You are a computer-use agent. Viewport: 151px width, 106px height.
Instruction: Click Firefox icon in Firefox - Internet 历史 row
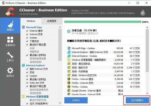click(x=69, y=83)
